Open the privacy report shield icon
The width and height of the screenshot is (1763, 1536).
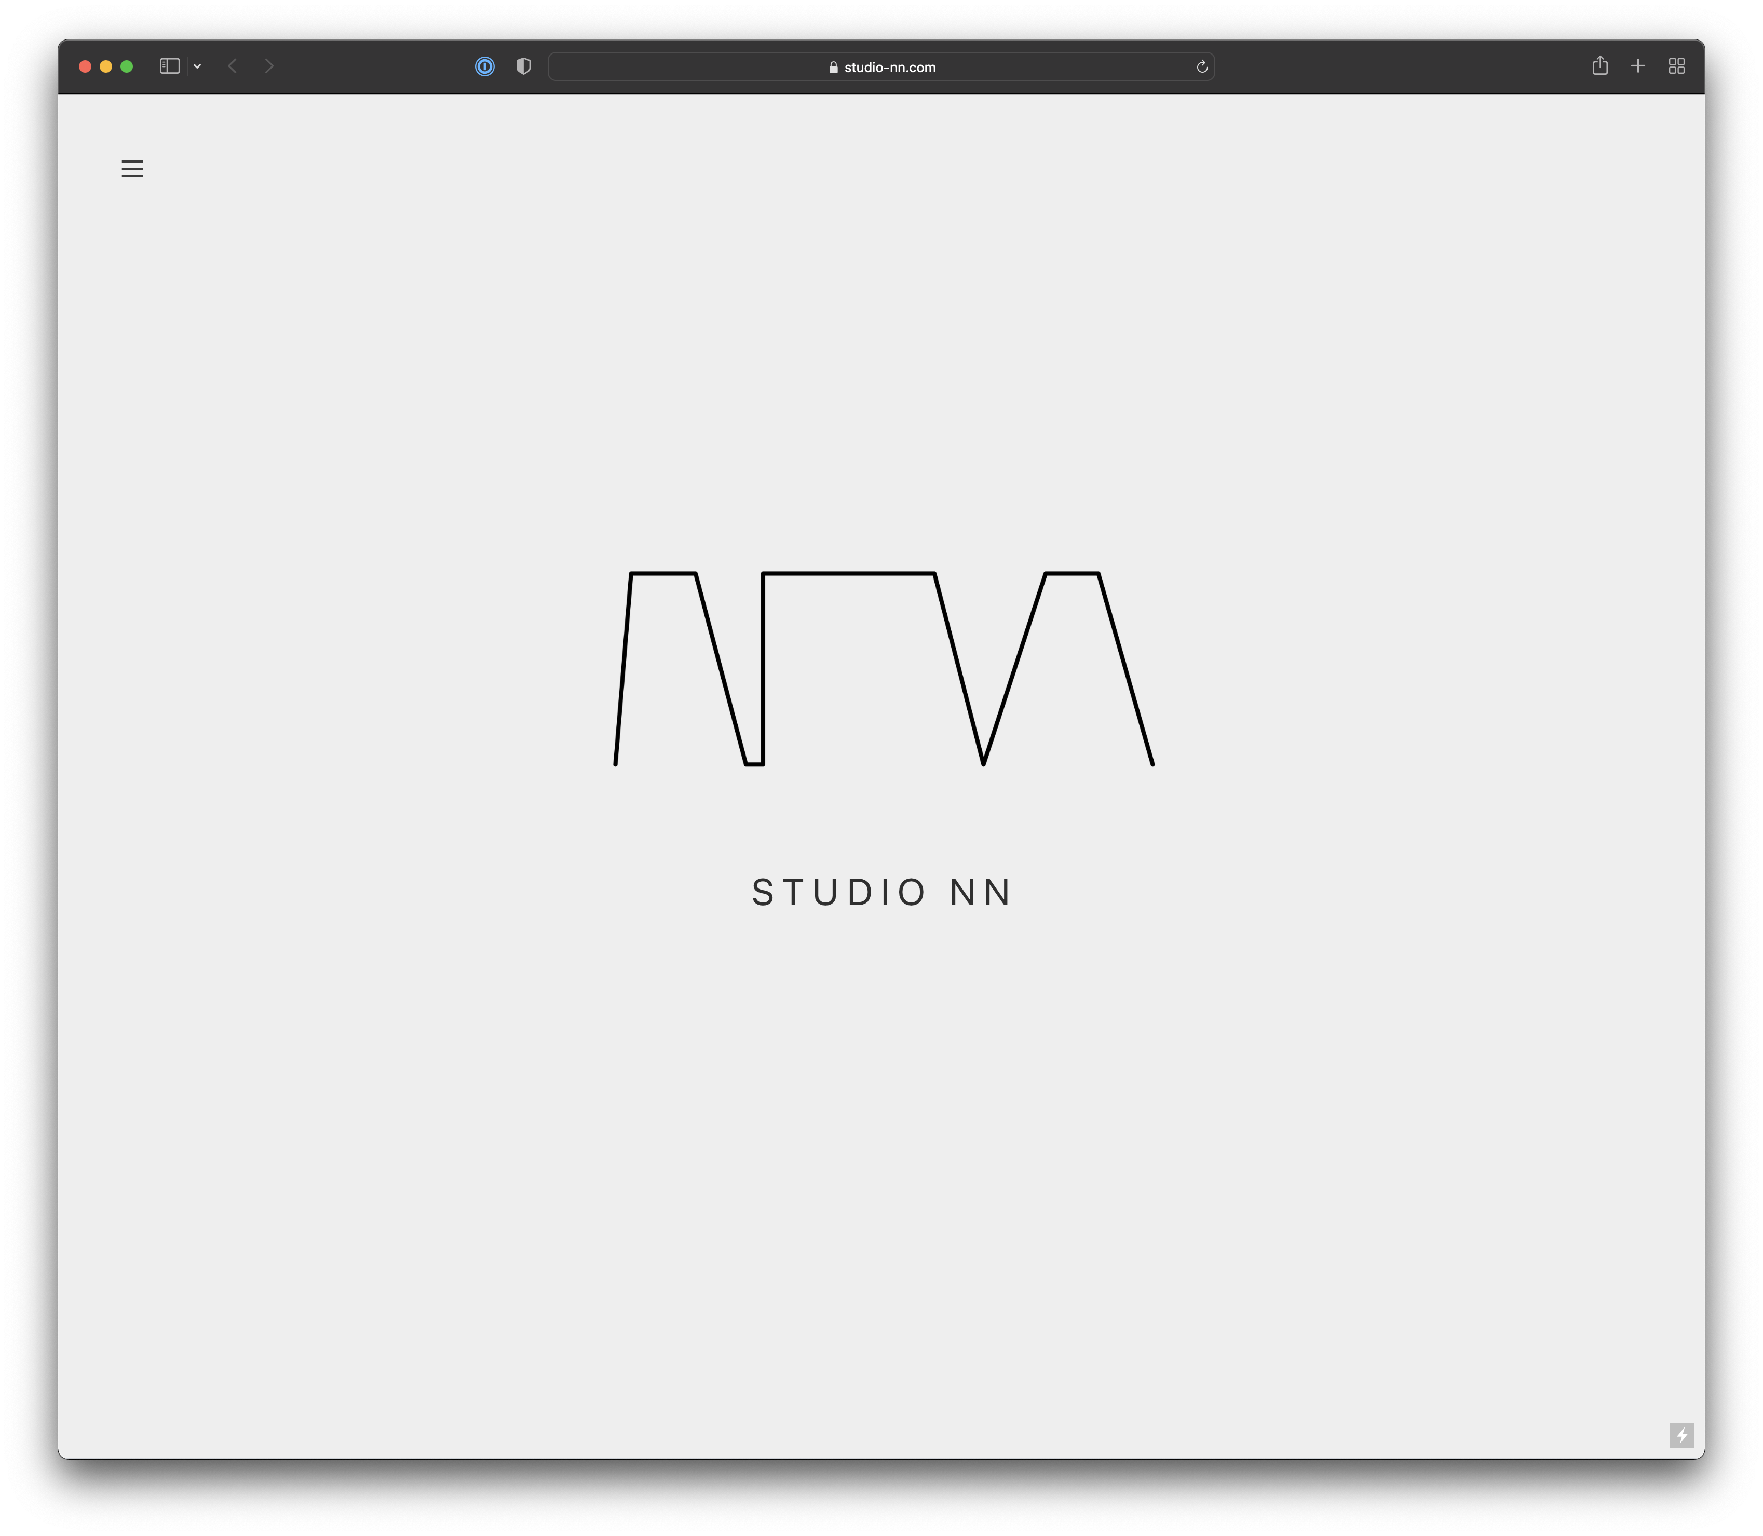coord(523,66)
